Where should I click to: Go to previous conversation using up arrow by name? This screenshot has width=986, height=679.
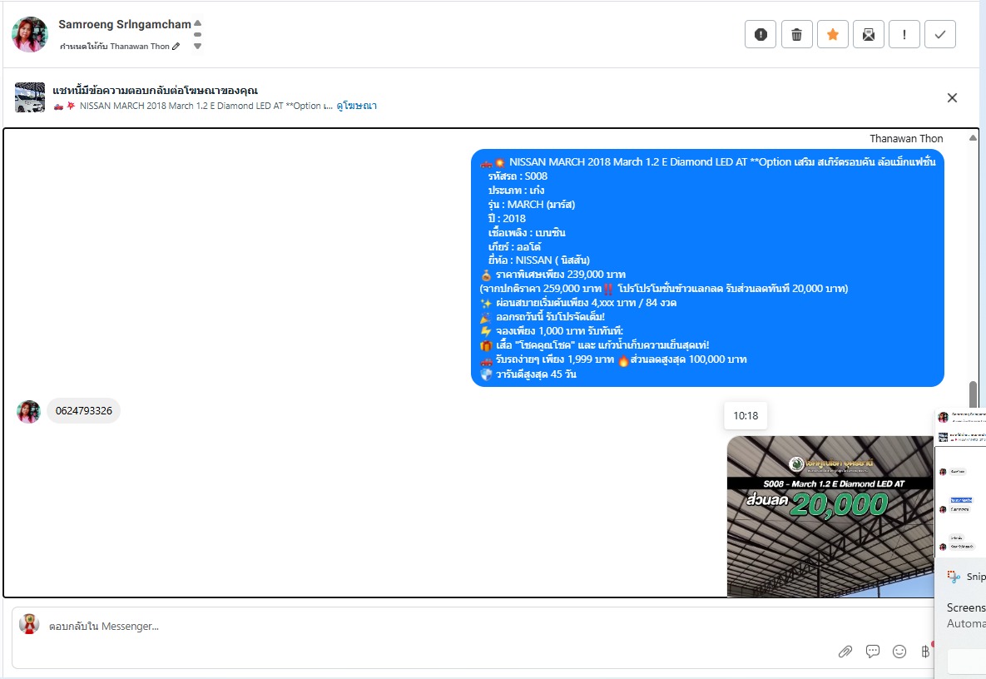pyautogui.click(x=197, y=23)
